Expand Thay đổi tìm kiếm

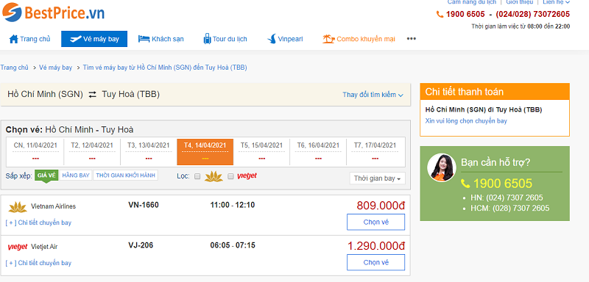point(373,95)
